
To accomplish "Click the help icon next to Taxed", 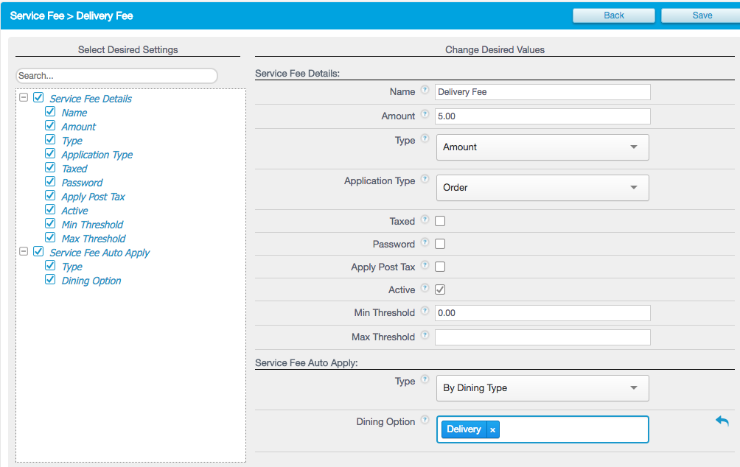I will (425, 220).
